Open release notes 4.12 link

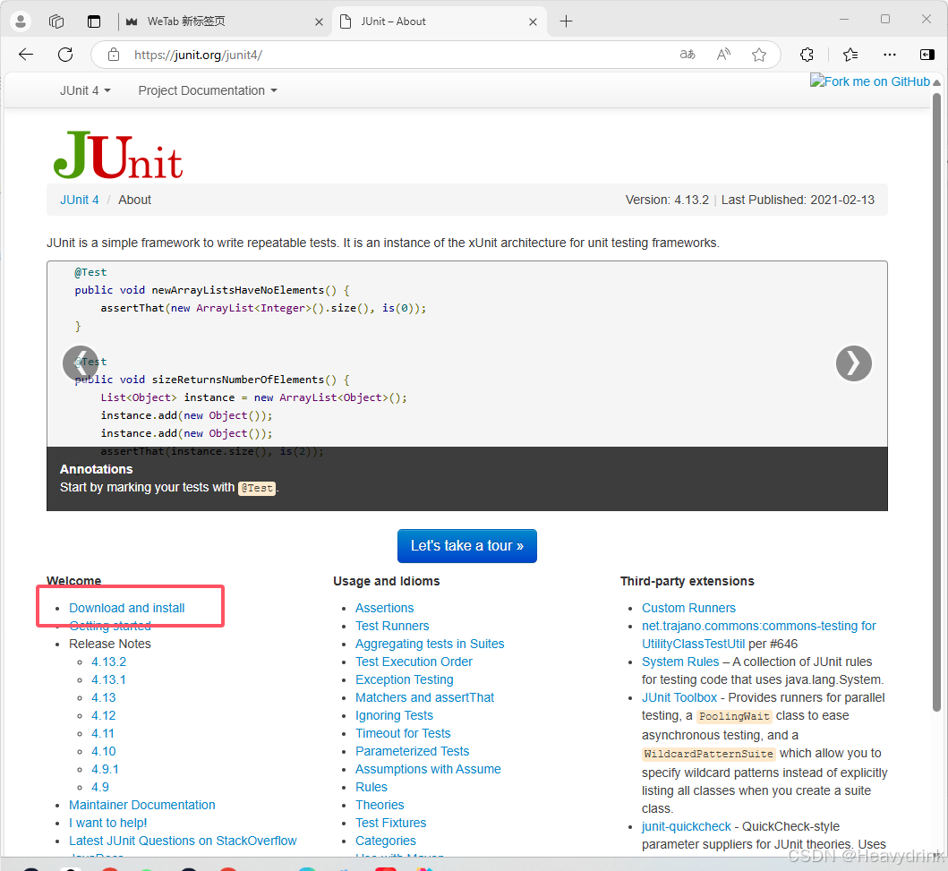103,715
